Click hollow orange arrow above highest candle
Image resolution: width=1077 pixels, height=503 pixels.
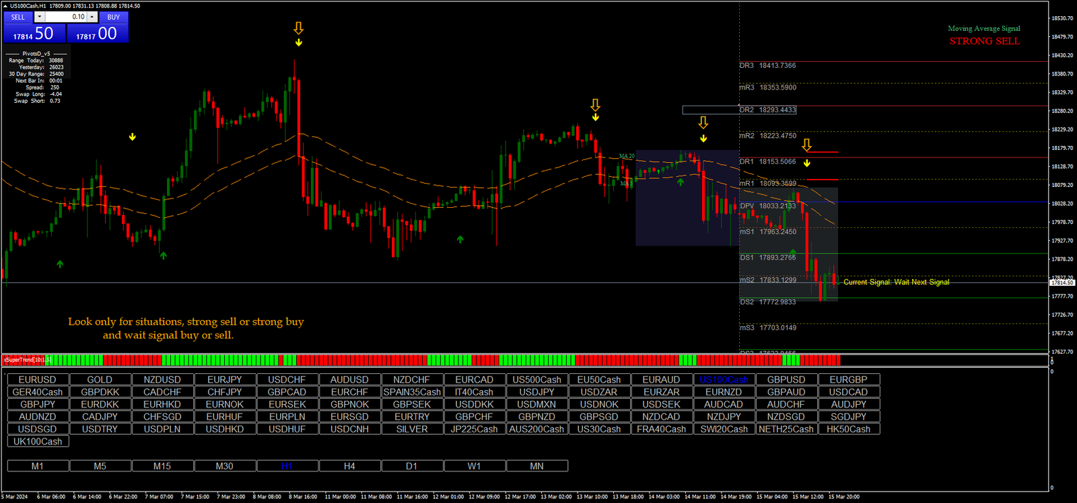pyautogui.click(x=298, y=28)
